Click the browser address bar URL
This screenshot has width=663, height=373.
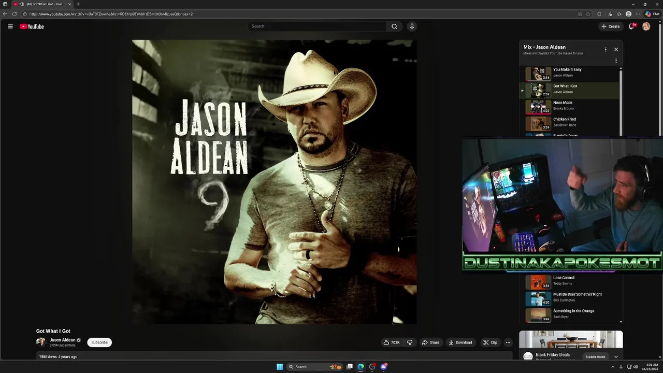tap(111, 14)
